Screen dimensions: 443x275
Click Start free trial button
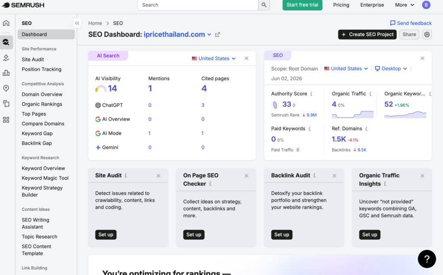pos(302,5)
